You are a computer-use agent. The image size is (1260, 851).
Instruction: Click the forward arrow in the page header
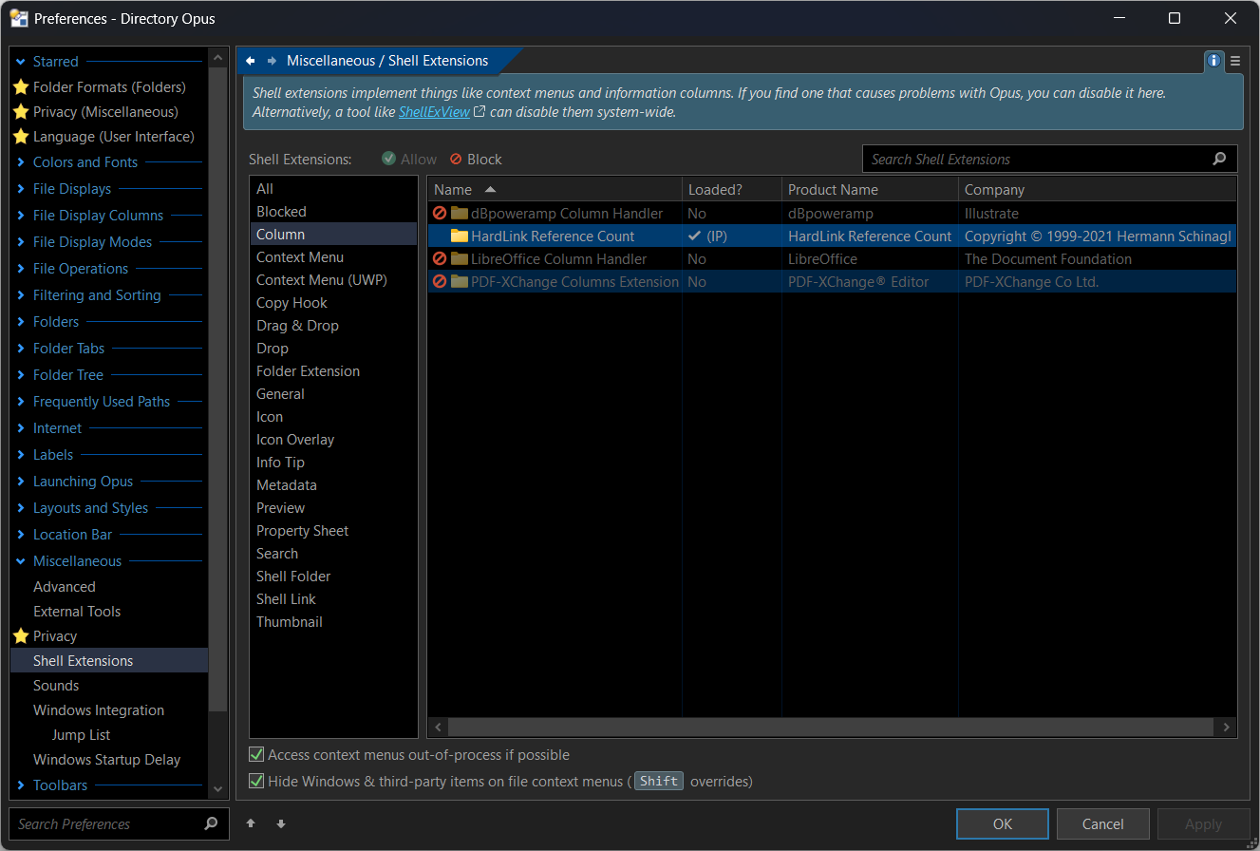click(273, 61)
